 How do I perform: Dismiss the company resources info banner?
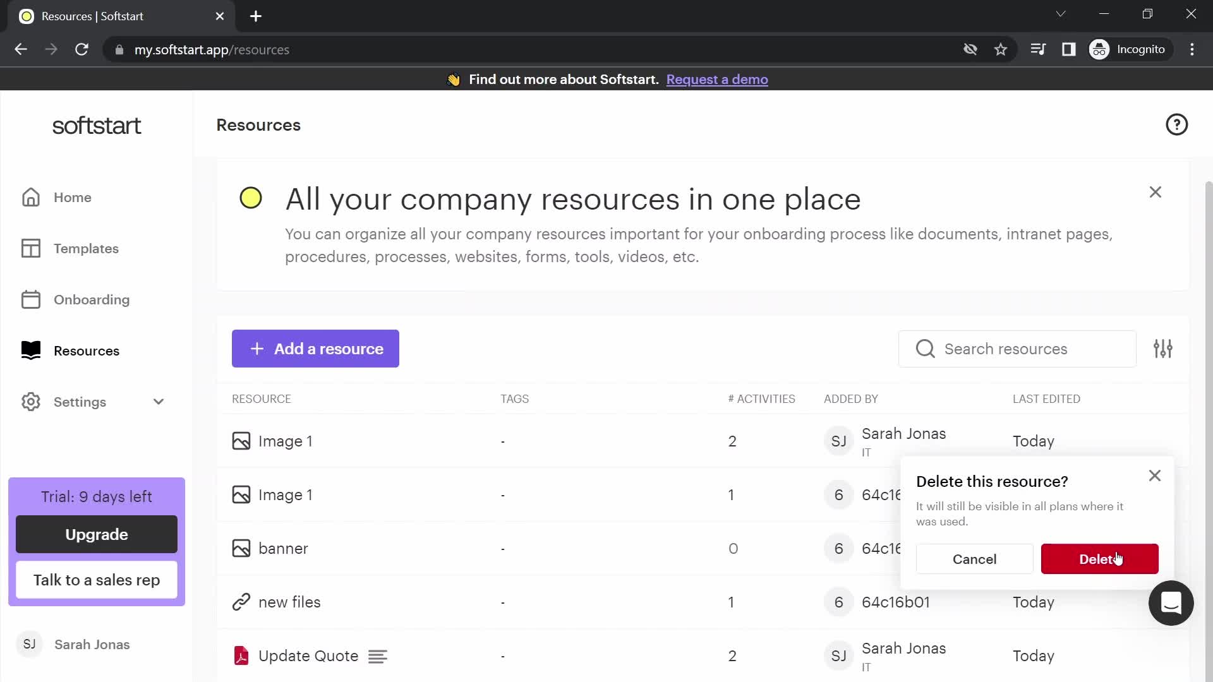pos(1155,192)
